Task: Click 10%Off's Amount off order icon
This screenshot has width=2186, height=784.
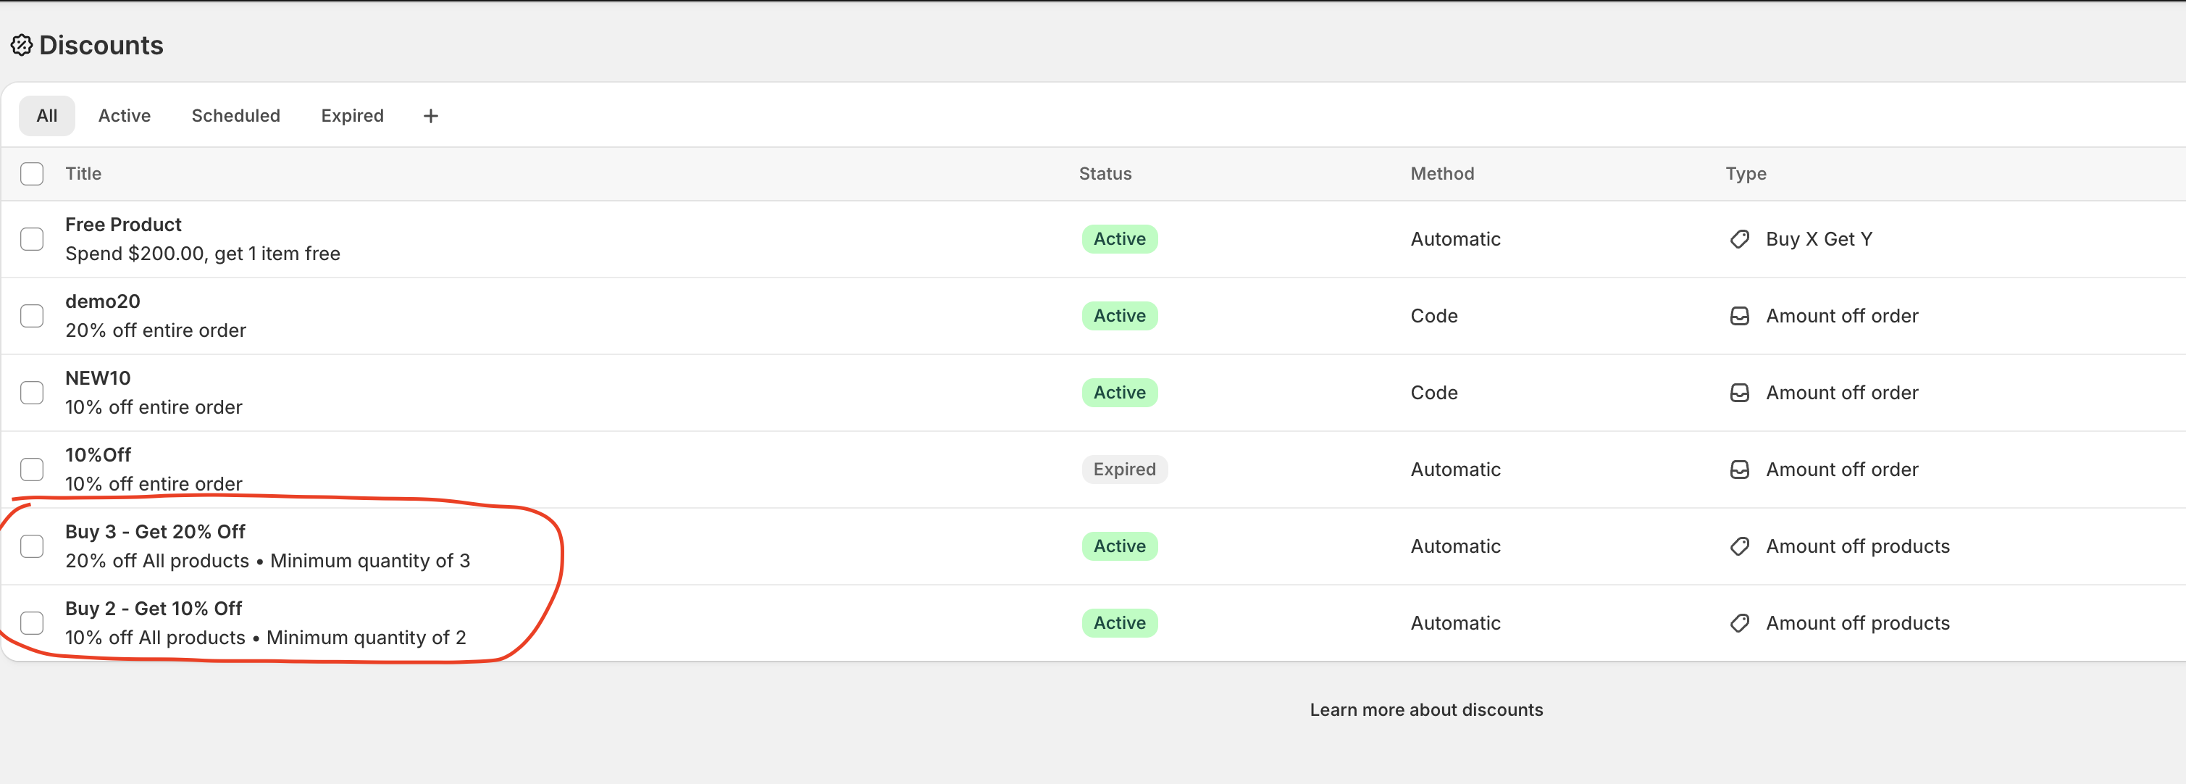Action: point(1739,470)
